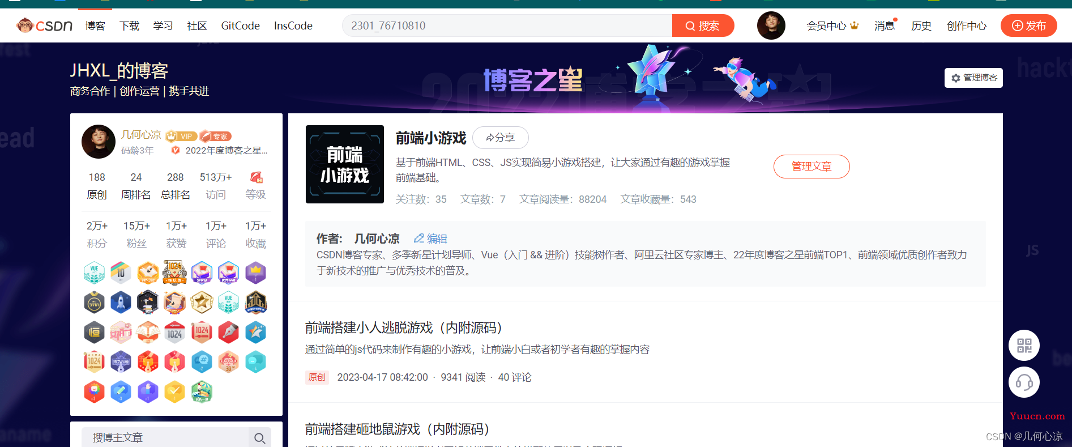Click the blue shooting star badge

pos(255,332)
